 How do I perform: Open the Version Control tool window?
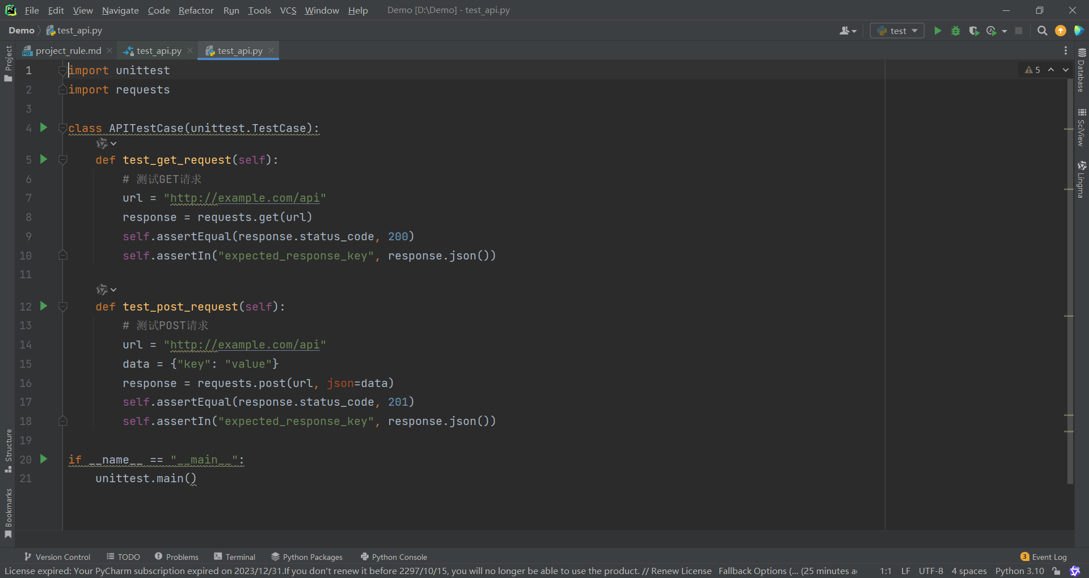(57, 557)
